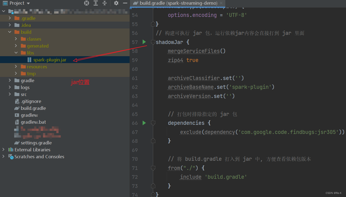Expand the tmp folder

pos(16,74)
